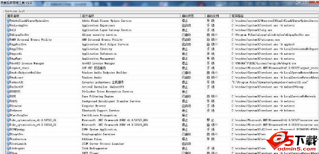Select the clr_optimization_v4.0.30319_32 service name
Image resolution: width=319 pixels, height=154 pixels.
coord(33,125)
